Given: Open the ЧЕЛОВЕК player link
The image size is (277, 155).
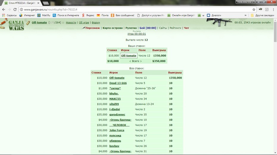Looking at the screenshot, I should (119, 125).
